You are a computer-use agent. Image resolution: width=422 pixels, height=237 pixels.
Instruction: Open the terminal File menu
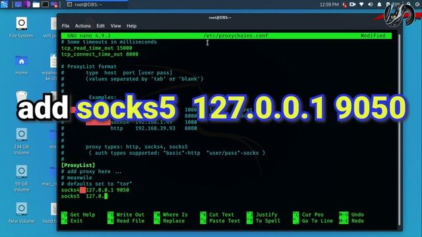point(65,26)
